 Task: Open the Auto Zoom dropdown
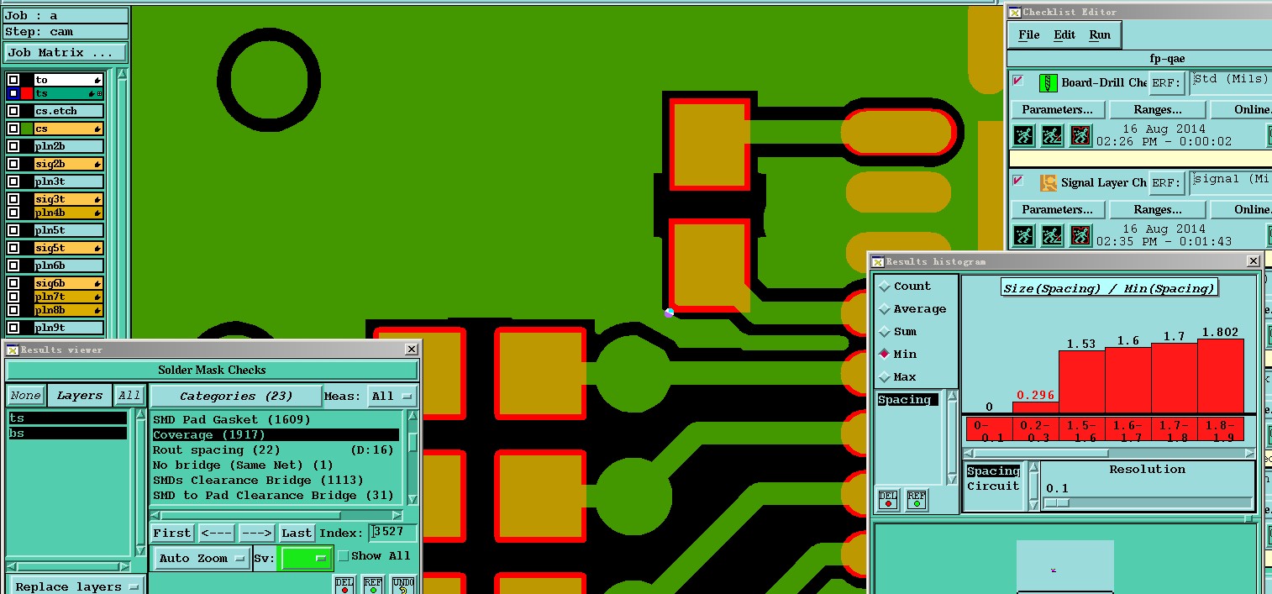pos(202,558)
